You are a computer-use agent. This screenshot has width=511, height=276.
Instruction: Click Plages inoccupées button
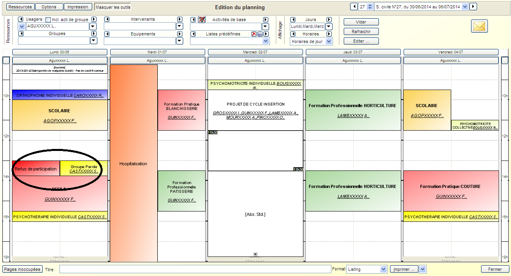[x=22, y=269]
